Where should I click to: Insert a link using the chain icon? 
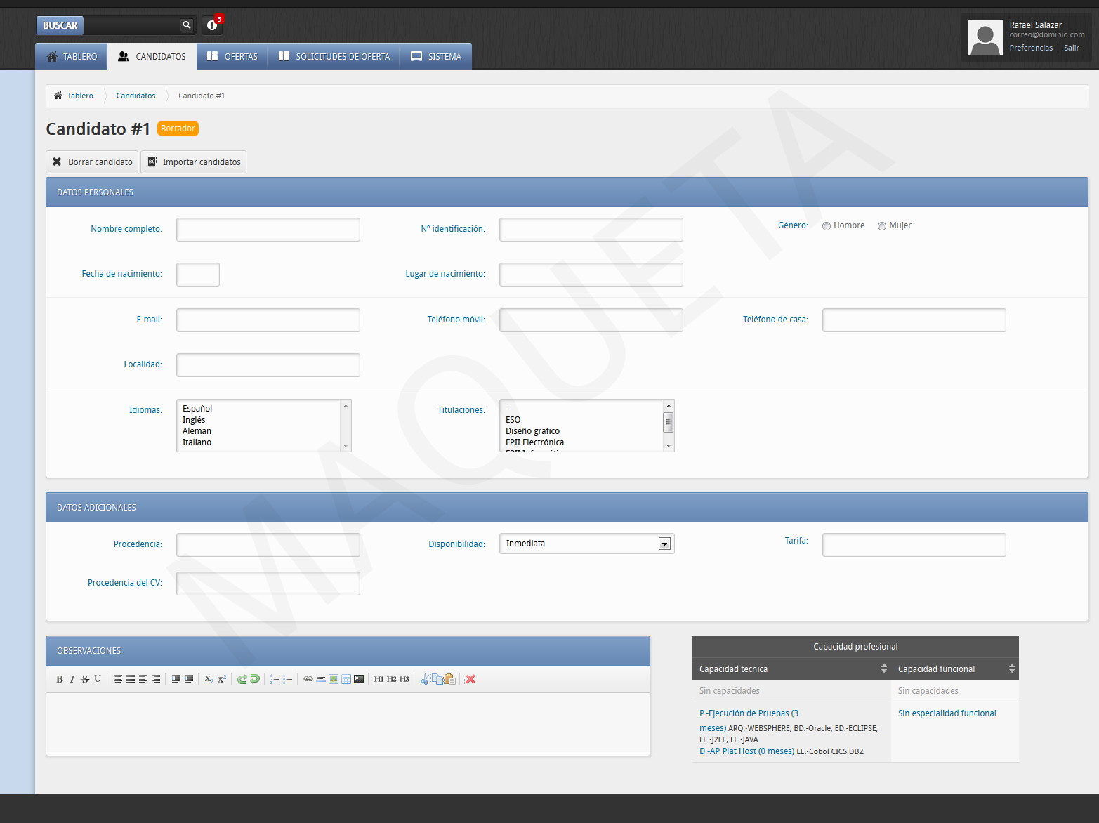pos(308,679)
